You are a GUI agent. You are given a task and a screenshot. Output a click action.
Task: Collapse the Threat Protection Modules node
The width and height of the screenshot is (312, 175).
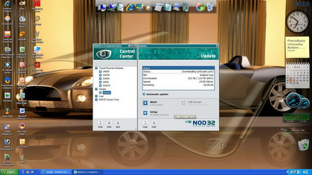pyautogui.click(x=97, y=68)
